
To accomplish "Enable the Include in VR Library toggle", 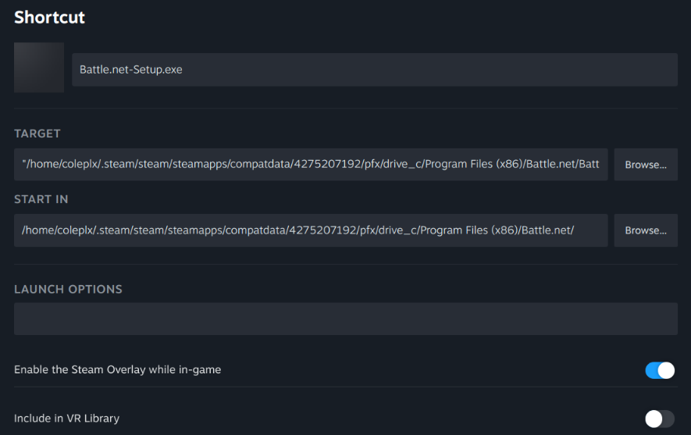I will coord(660,419).
